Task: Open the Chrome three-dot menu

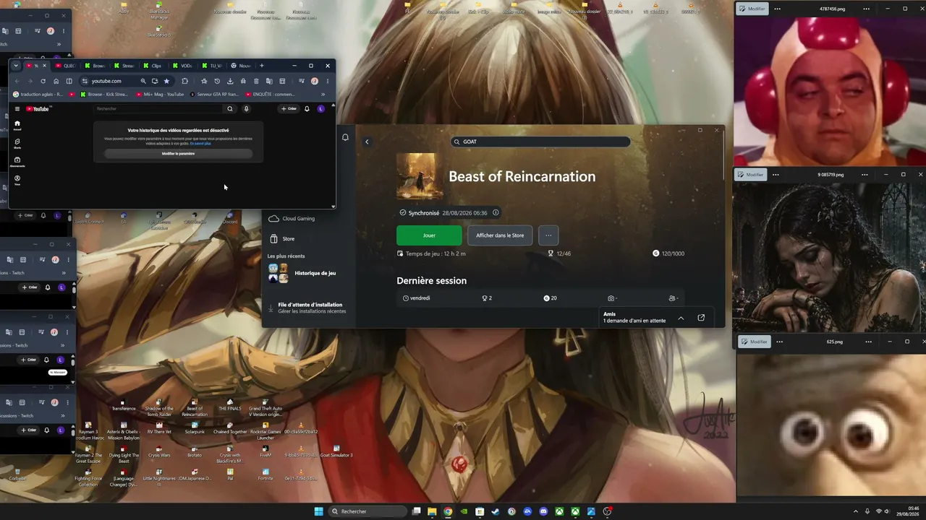Action: 327,81
